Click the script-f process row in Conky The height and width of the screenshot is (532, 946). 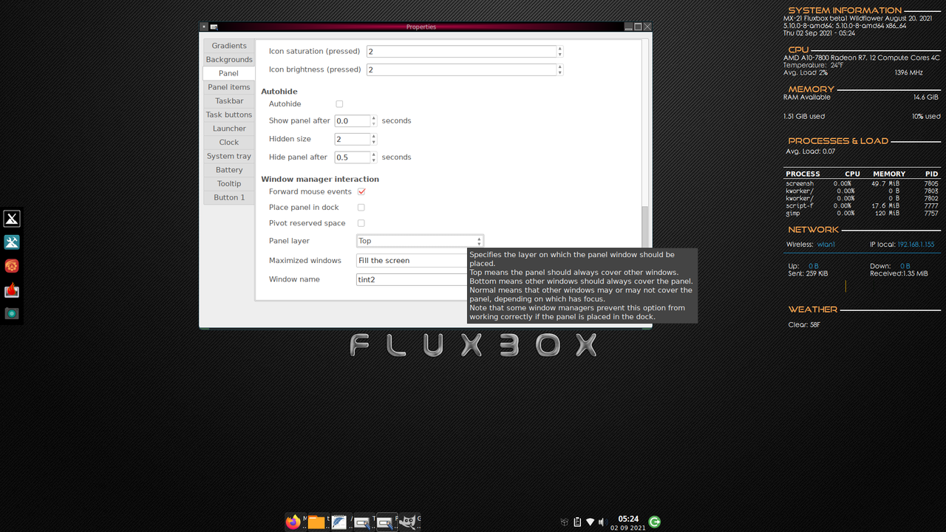[x=862, y=206]
